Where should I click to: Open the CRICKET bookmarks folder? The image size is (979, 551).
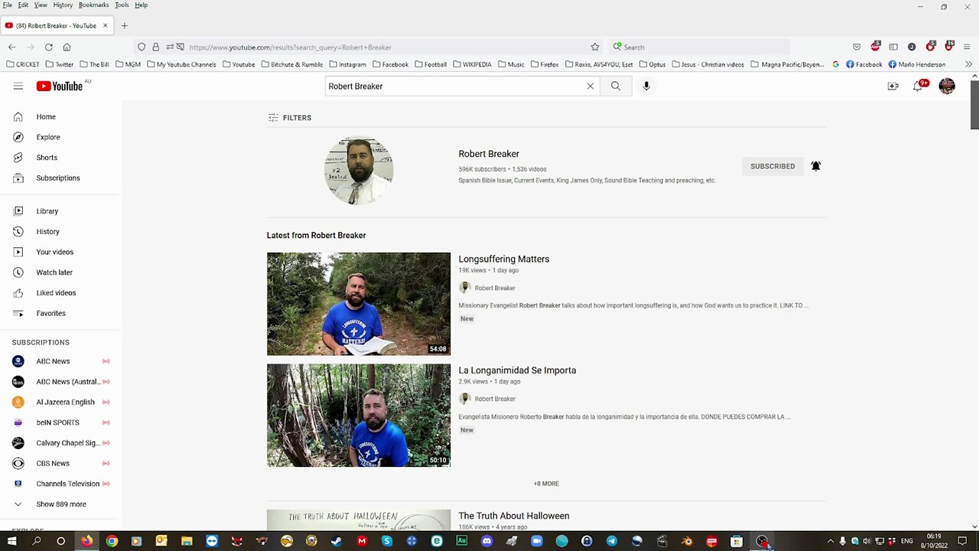(x=22, y=64)
